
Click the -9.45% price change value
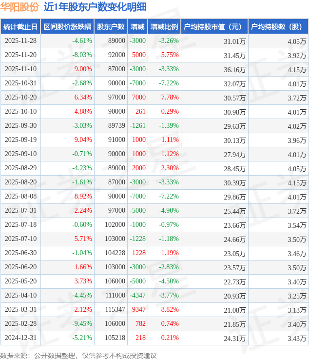[81, 324]
